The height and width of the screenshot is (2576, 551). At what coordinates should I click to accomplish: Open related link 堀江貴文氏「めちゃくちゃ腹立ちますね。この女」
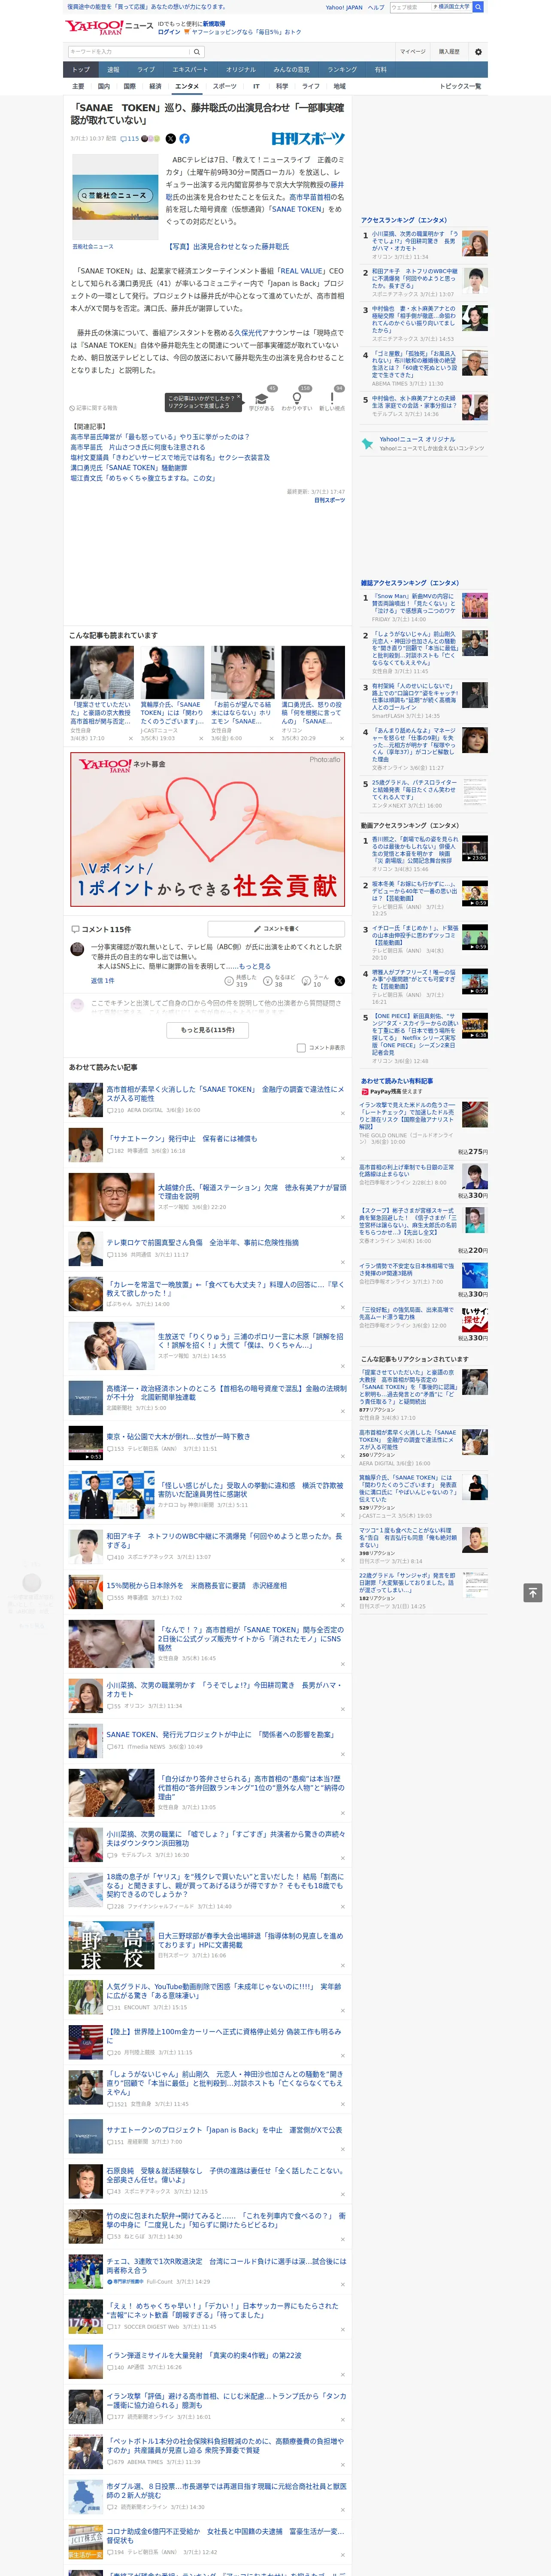coord(142,478)
